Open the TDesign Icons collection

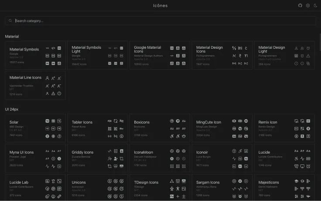click(x=160, y=188)
